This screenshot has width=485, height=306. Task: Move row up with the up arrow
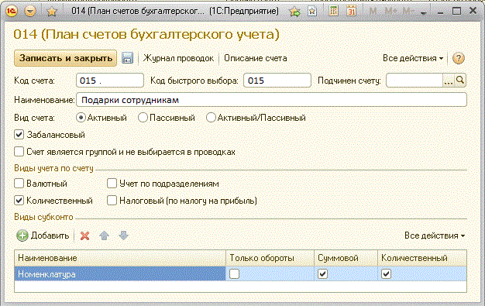(105, 236)
